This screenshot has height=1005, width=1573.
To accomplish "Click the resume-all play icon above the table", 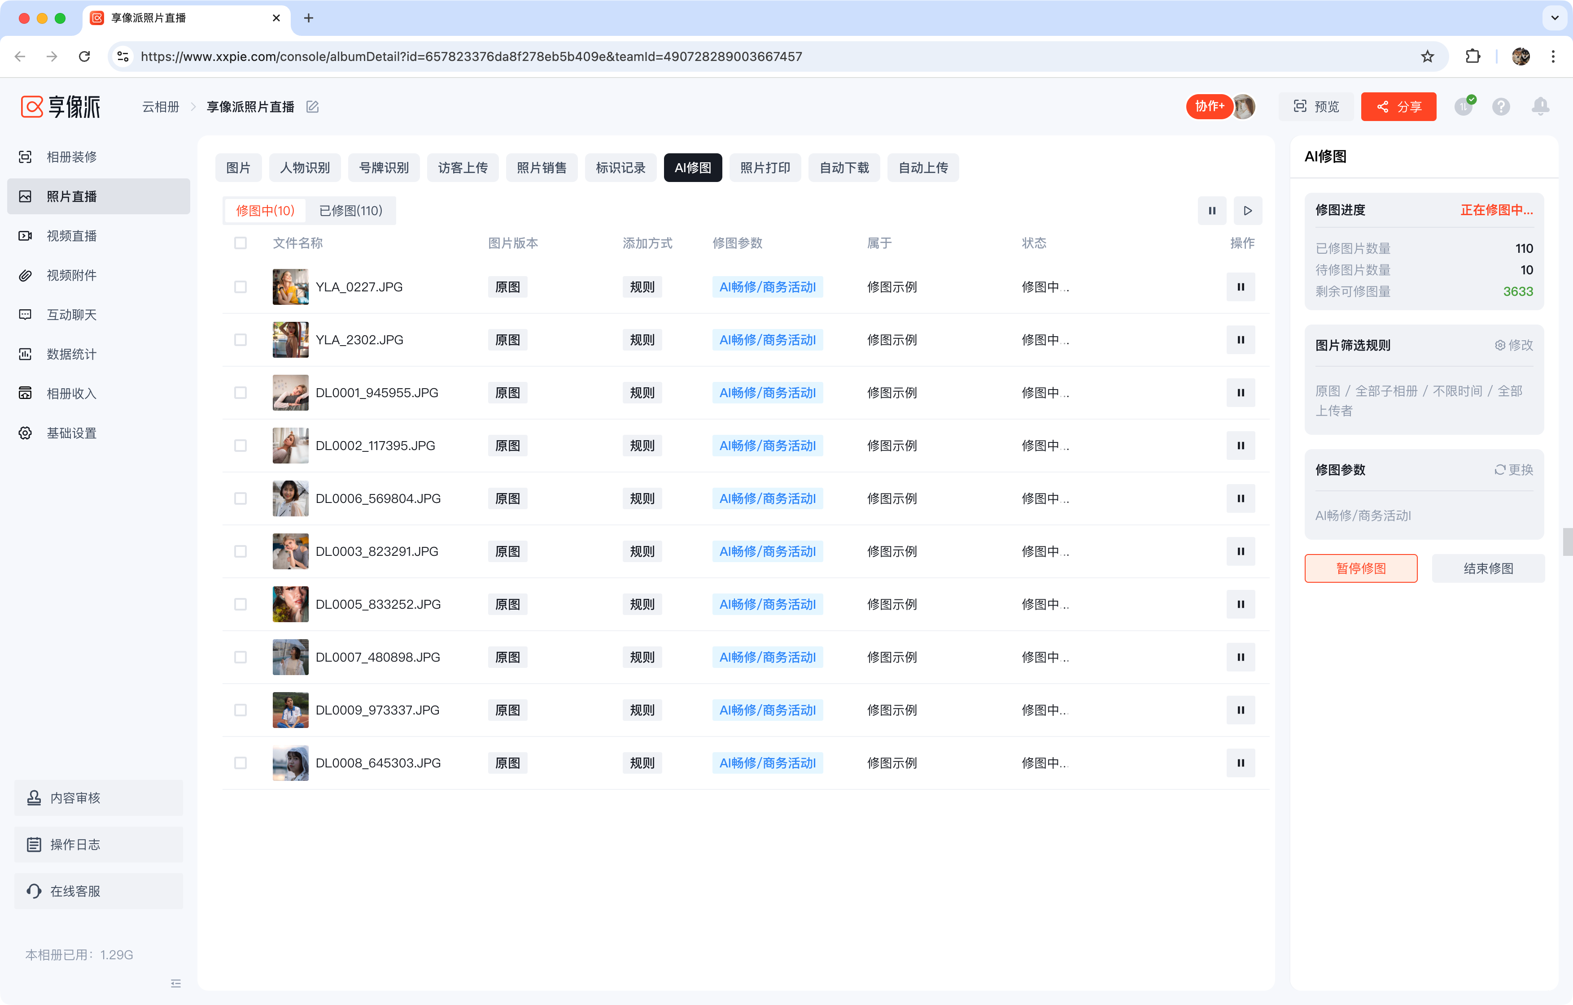I will pos(1247,211).
